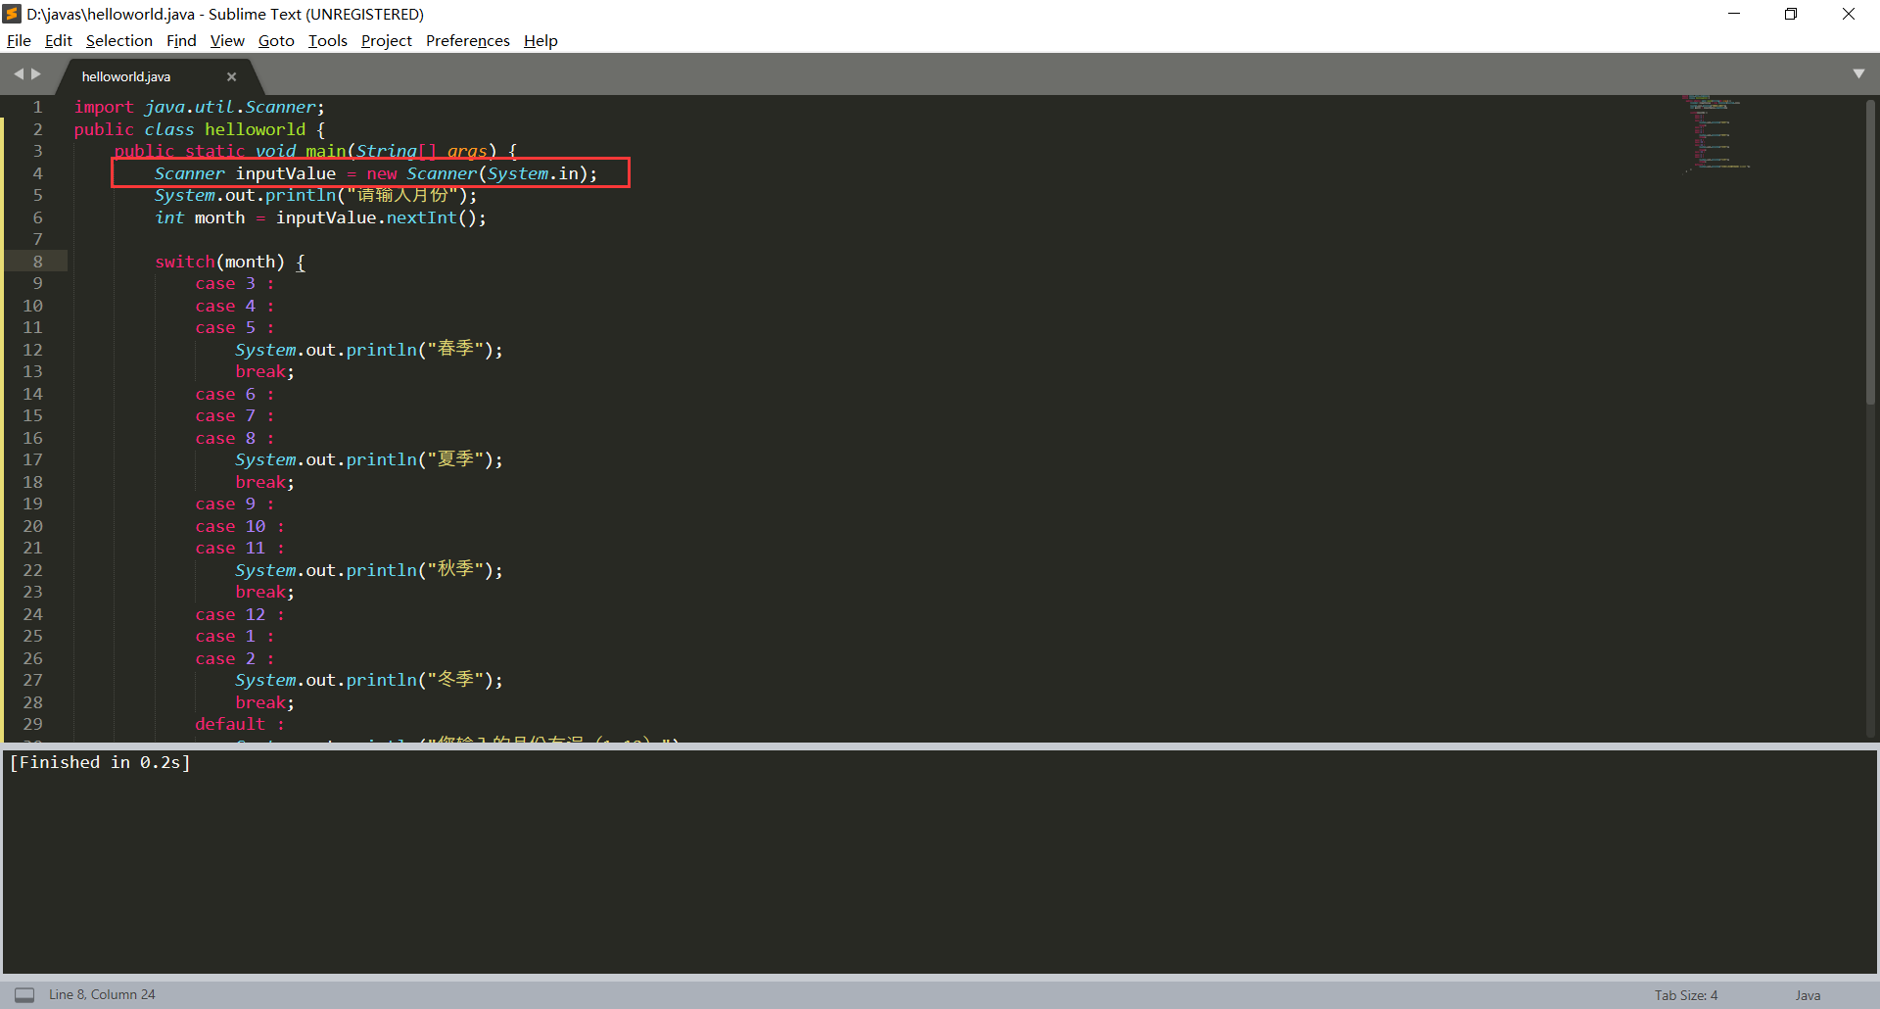Click the Scanner inputValue declaration line
The height and width of the screenshot is (1009, 1880).
[x=375, y=173]
